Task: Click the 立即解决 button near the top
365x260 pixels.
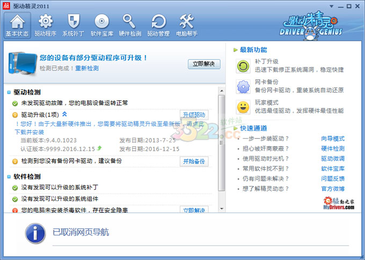Action: [x=204, y=64]
